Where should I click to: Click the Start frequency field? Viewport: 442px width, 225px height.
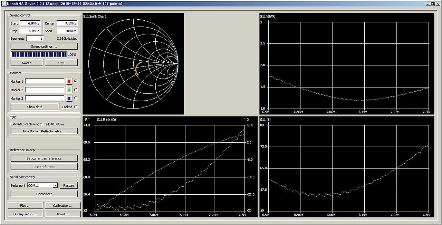tap(30, 23)
